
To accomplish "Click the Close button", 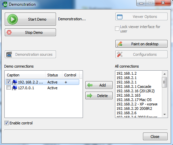I will click(x=155, y=137).
